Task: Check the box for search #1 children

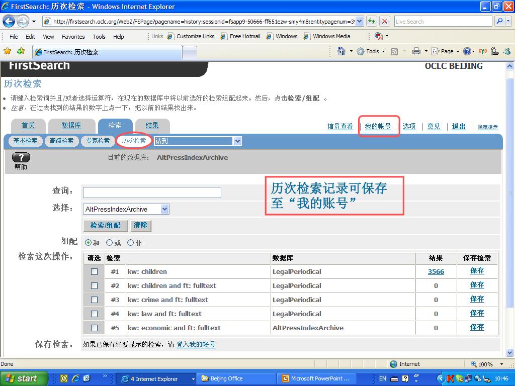Action: tap(94, 272)
